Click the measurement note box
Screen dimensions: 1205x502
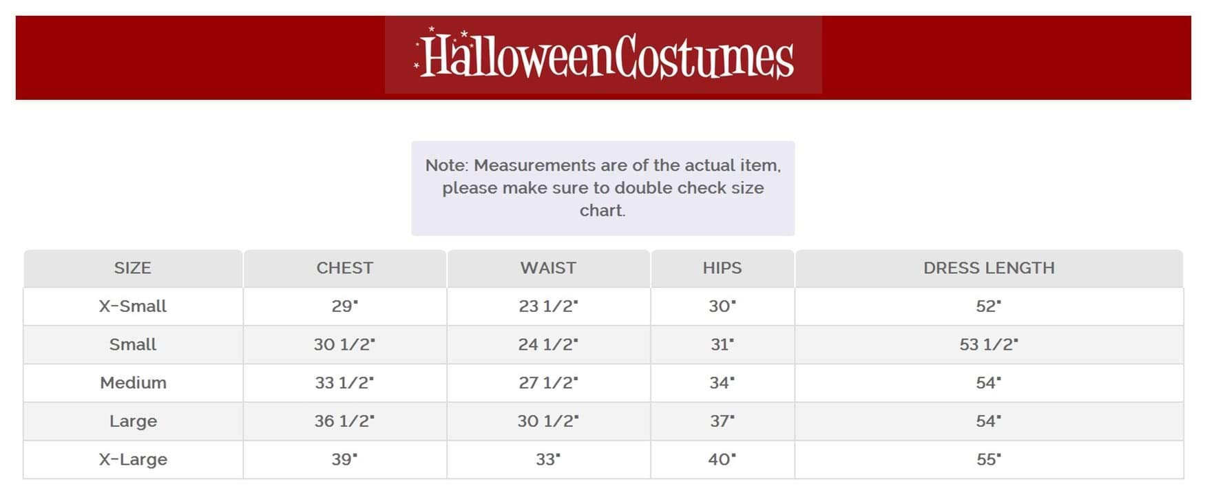602,188
